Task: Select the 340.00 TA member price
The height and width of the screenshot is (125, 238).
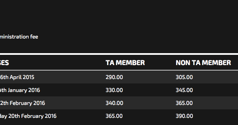Action: [x=114, y=103]
